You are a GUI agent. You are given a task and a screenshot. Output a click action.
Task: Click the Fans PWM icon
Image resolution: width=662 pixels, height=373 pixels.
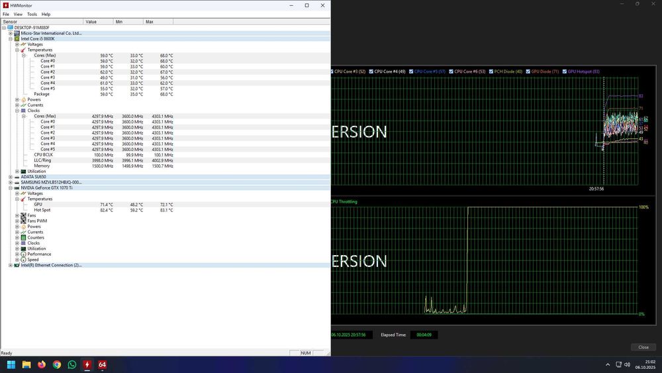point(24,221)
